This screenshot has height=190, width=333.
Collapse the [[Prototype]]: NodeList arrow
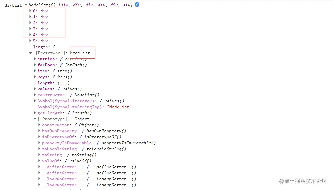pyautogui.click(x=30, y=53)
